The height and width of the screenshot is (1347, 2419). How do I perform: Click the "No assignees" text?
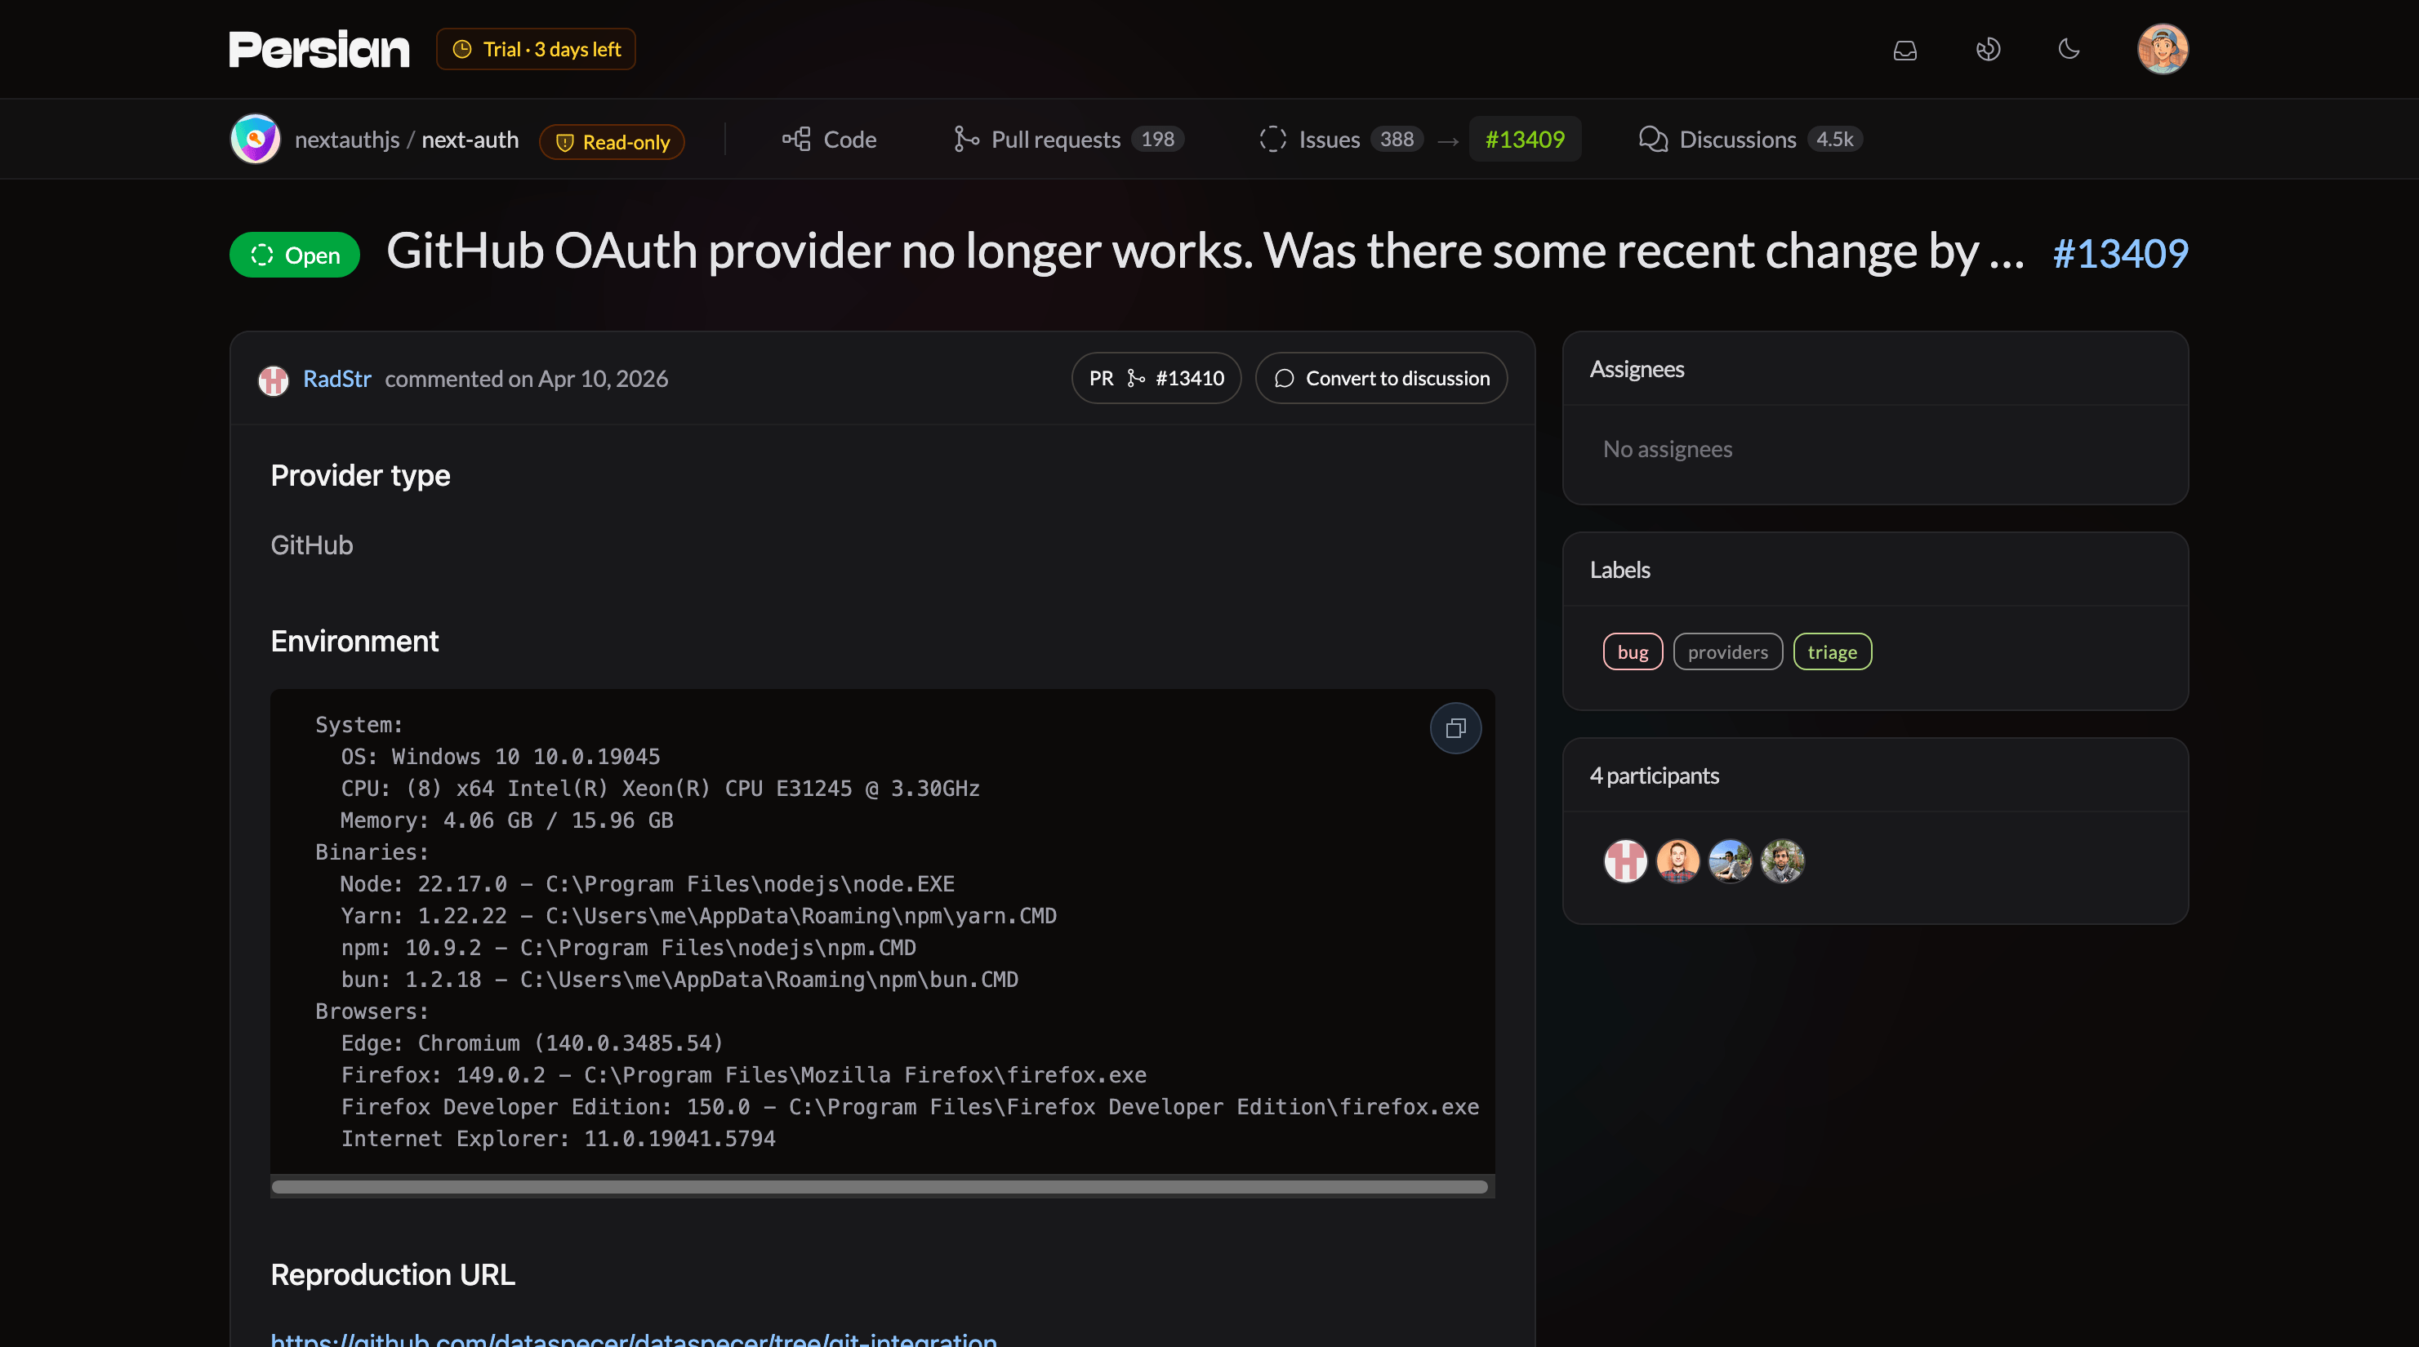[1668, 449]
